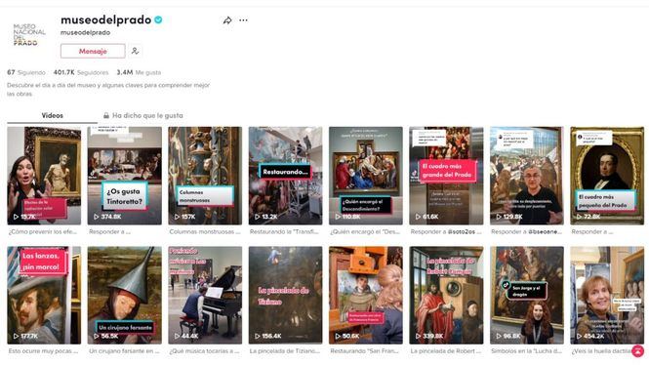Open La pincelada de Tiziano video thumbnail

pos(285,295)
